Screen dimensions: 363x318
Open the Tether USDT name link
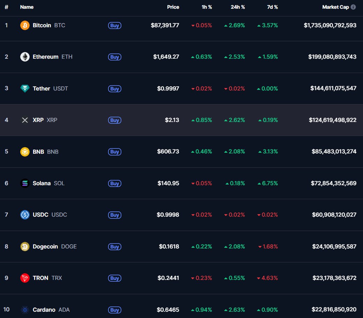pos(50,89)
